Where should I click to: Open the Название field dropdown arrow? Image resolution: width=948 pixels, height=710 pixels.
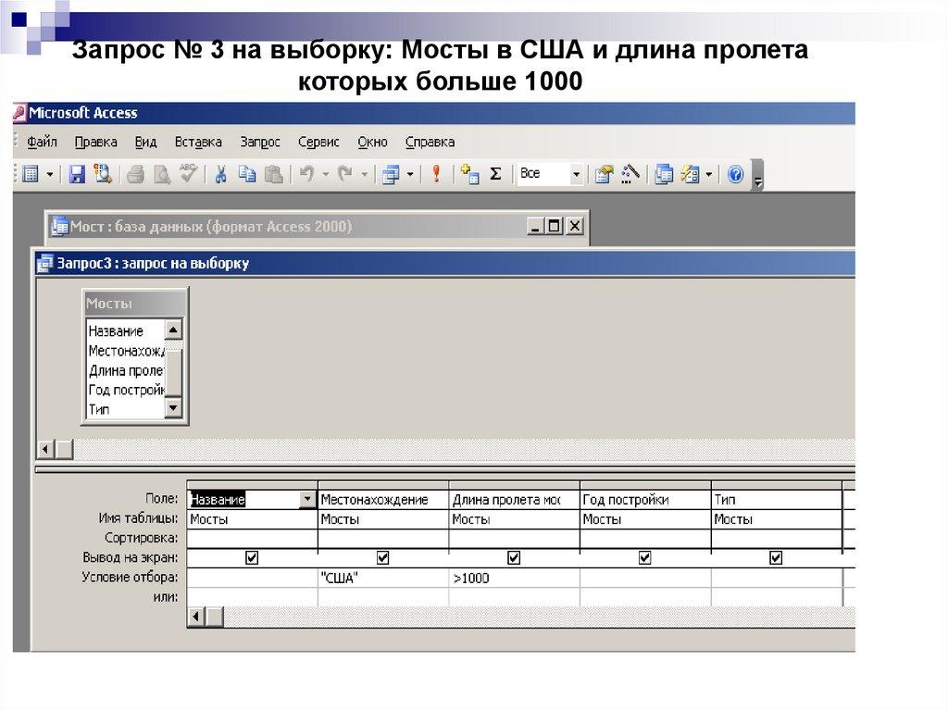[307, 500]
